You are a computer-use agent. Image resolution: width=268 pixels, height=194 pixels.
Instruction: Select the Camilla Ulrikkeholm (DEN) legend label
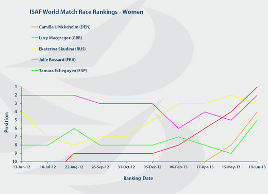[x=64, y=27]
